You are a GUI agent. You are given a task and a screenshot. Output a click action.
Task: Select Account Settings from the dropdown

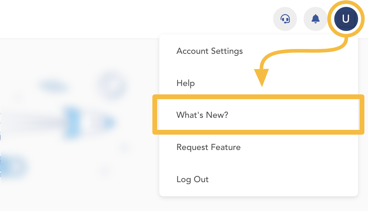click(259, 51)
